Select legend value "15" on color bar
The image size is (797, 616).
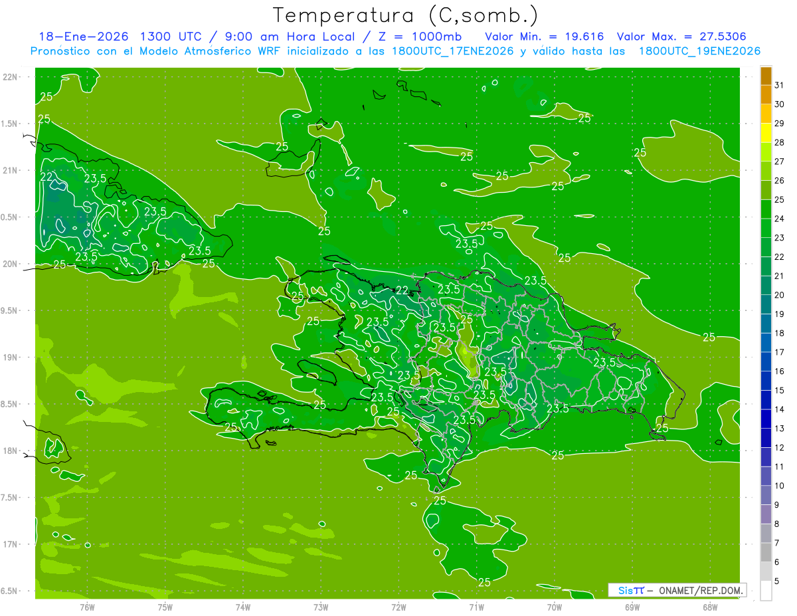click(779, 390)
